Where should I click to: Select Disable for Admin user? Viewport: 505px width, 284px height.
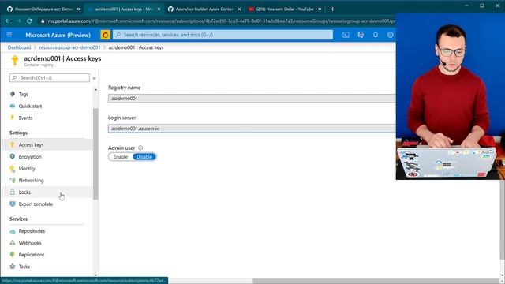(144, 157)
